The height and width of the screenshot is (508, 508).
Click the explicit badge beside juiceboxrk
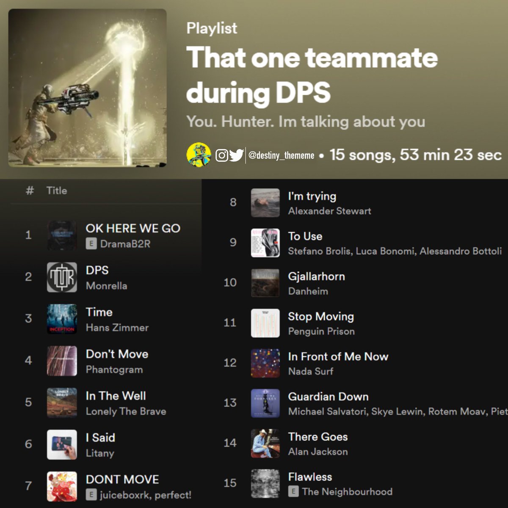91,495
